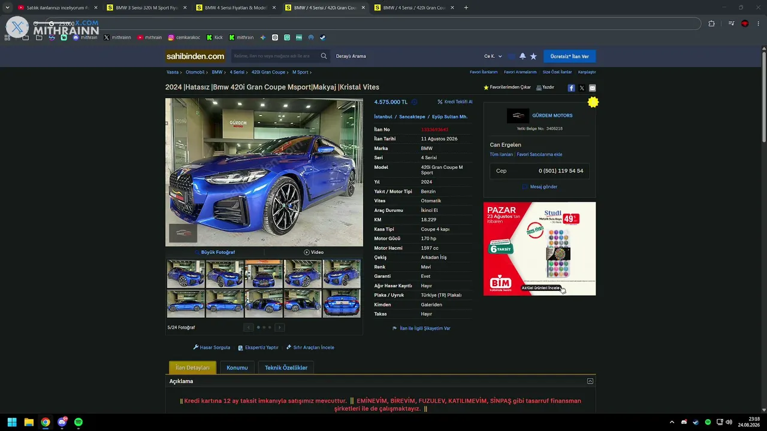Click Ücretsiz İlan Ver button
767x431 pixels.
pyautogui.click(x=569, y=56)
